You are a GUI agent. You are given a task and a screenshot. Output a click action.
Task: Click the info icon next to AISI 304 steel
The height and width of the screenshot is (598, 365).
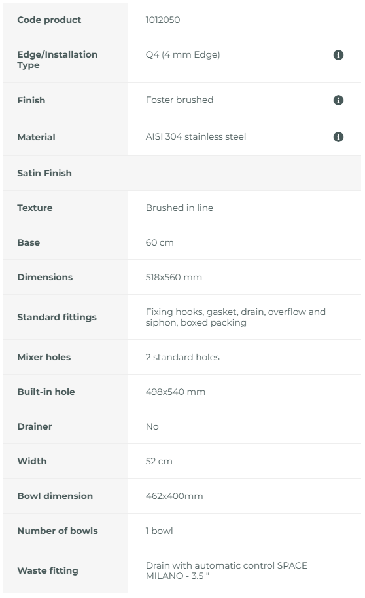[338, 136]
